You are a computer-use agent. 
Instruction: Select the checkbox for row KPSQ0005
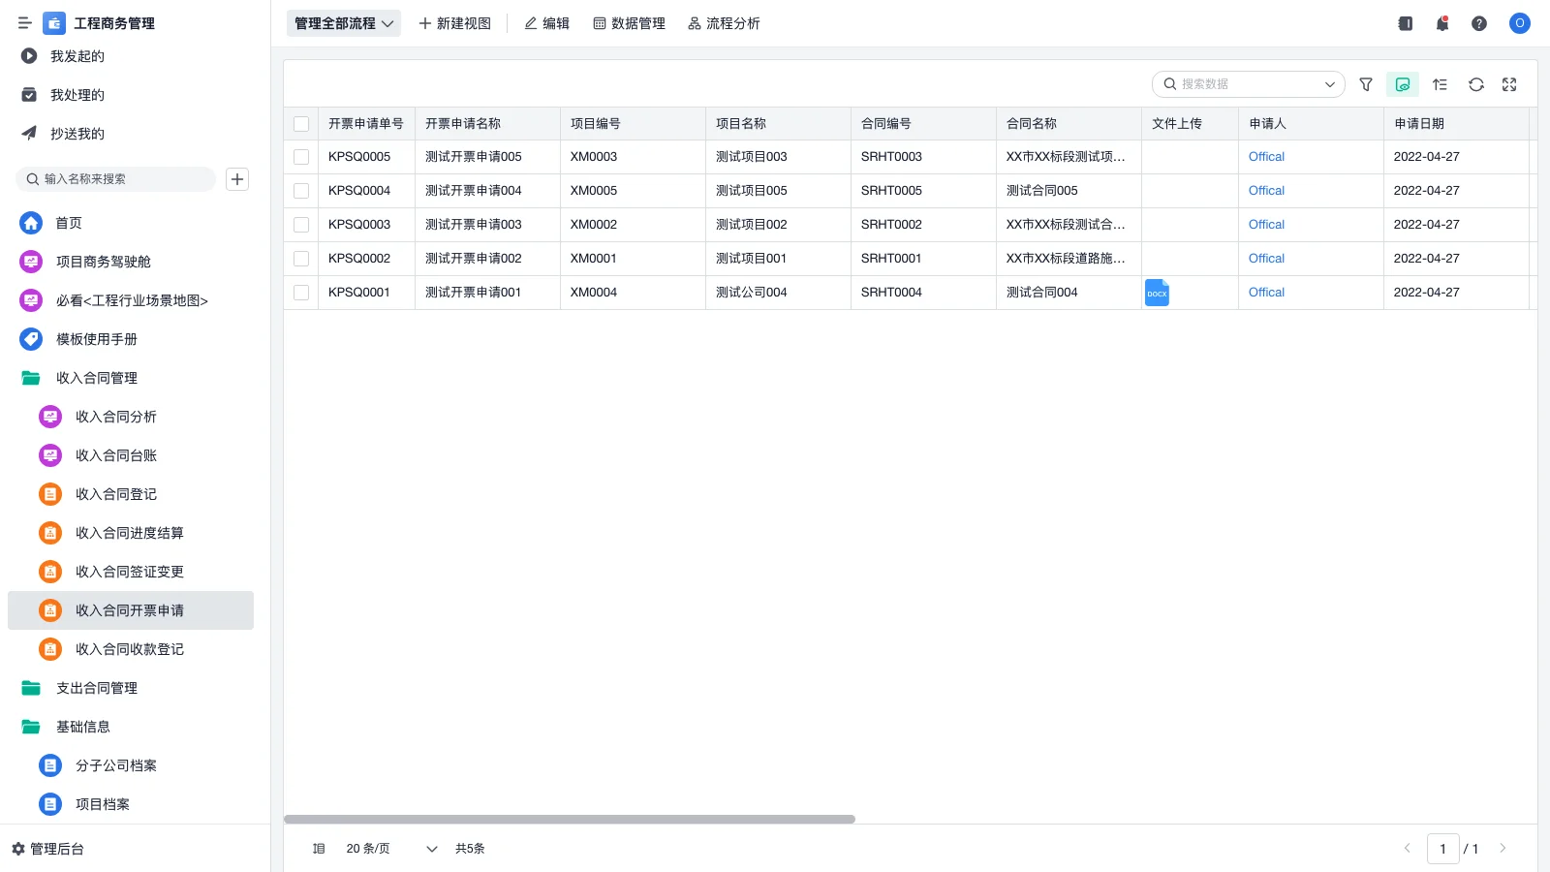(301, 156)
